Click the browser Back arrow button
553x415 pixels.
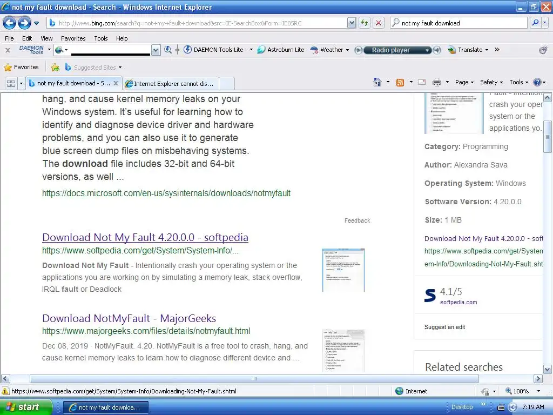pos(10,23)
